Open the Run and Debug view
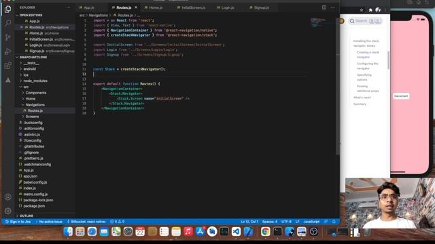 [x=7, y=52]
